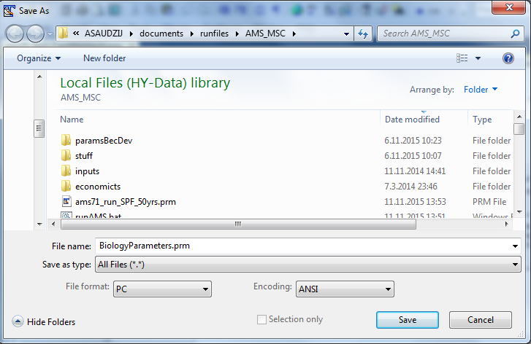This screenshot has height=344, width=531.
Task: Click the back navigation arrow button
Action: point(15,34)
